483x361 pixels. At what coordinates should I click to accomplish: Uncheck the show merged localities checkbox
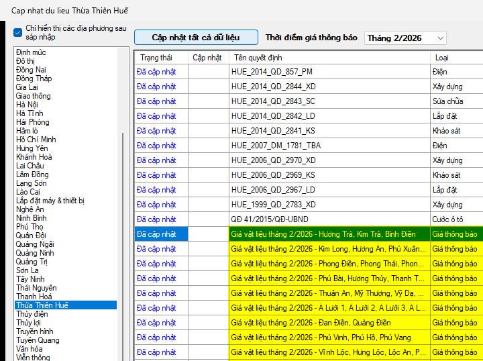18,32
